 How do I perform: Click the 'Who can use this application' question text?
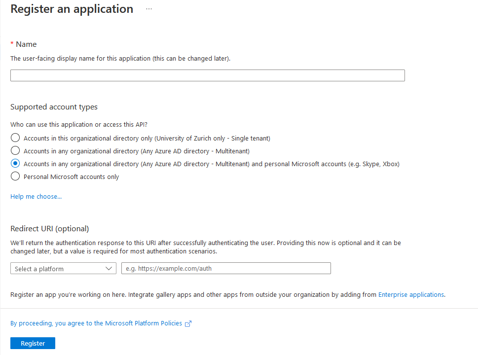(79, 125)
